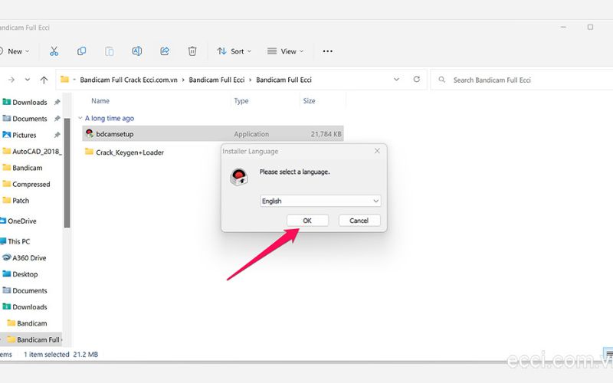
Task: Click the navigation pane scrollbar
Action: [67, 172]
